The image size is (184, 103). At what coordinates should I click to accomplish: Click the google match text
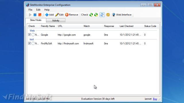coord(87,35)
